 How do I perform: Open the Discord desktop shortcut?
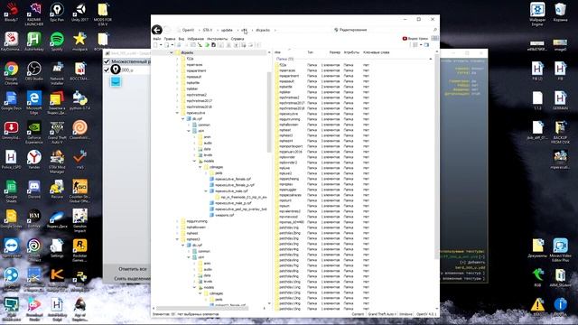34,189
